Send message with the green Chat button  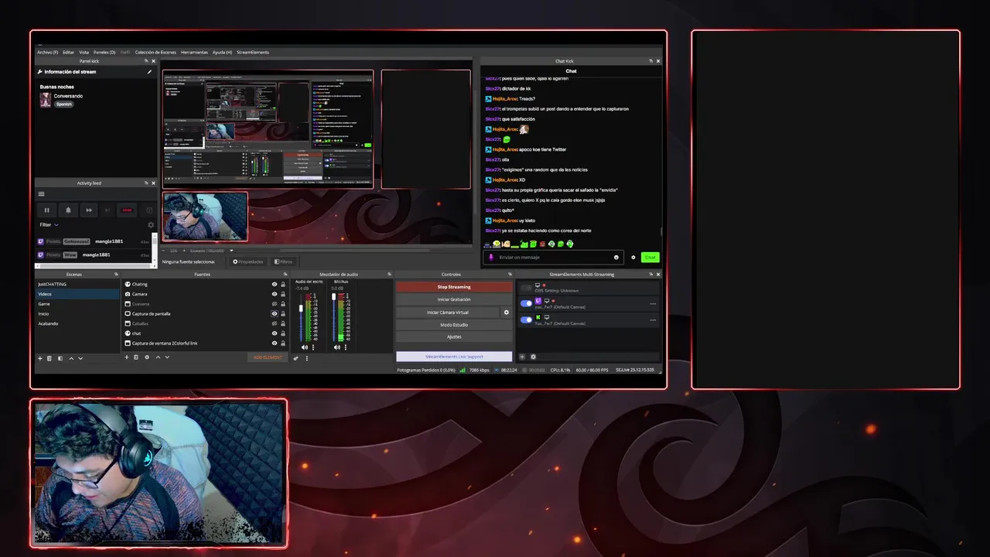click(650, 257)
